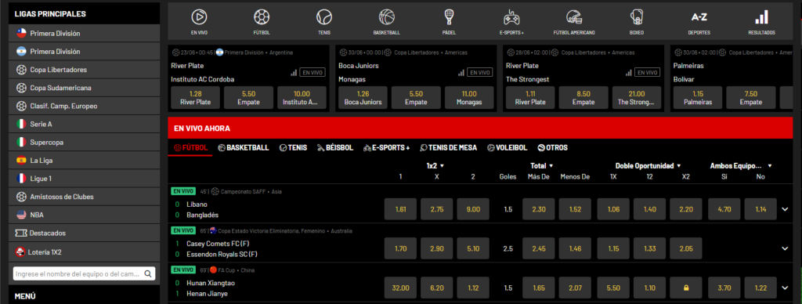Click the Spain flag icon for La Liga
Screen dimensions: 802x304
[21, 160]
